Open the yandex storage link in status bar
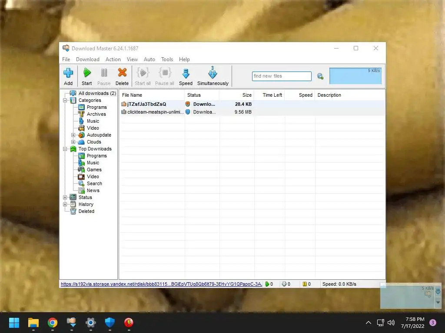The height and width of the screenshot is (333, 445). click(x=161, y=284)
